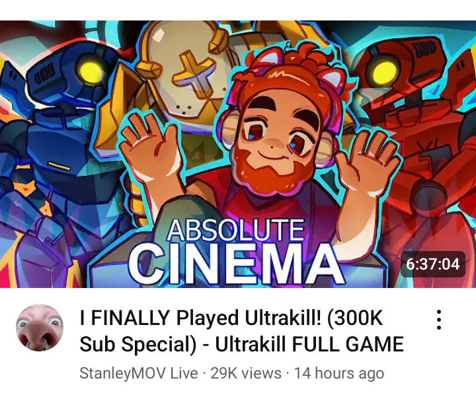Click the 6:37:04 duration badge
The height and width of the screenshot is (399, 476).
(x=433, y=264)
